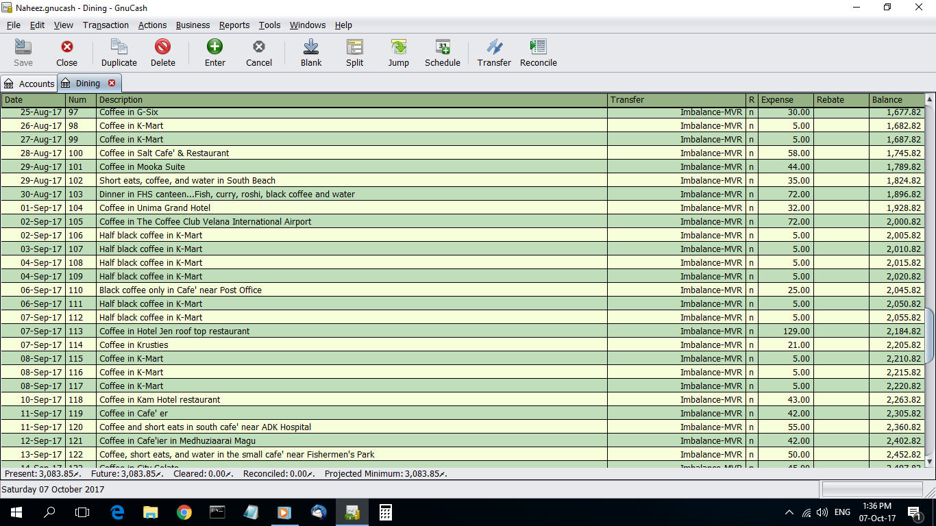Select Coffee in Kam Hotel restaurant row
936x526 pixels.
coord(462,399)
